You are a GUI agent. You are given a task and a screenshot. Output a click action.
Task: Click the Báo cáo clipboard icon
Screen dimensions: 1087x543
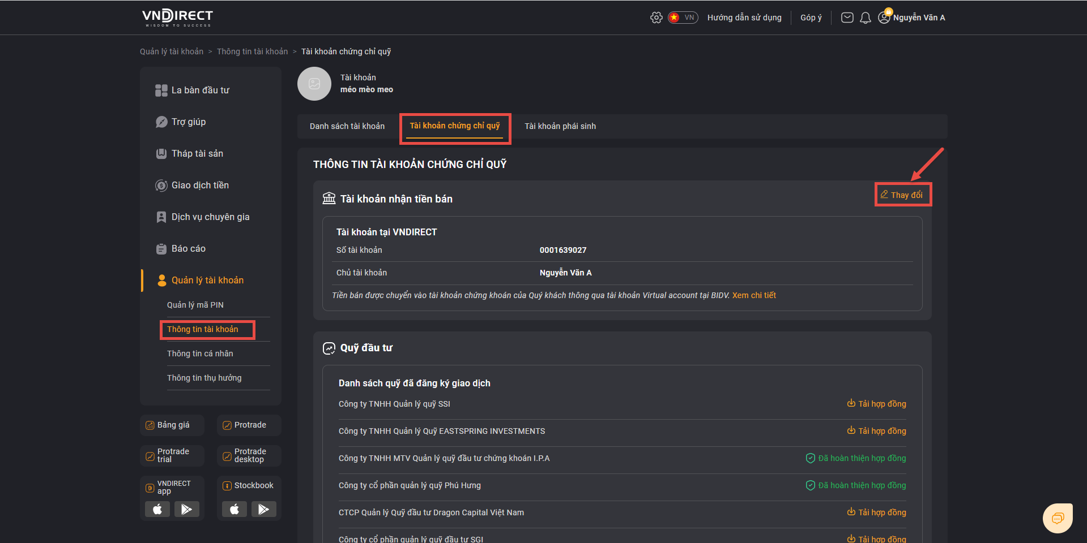(161, 248)
